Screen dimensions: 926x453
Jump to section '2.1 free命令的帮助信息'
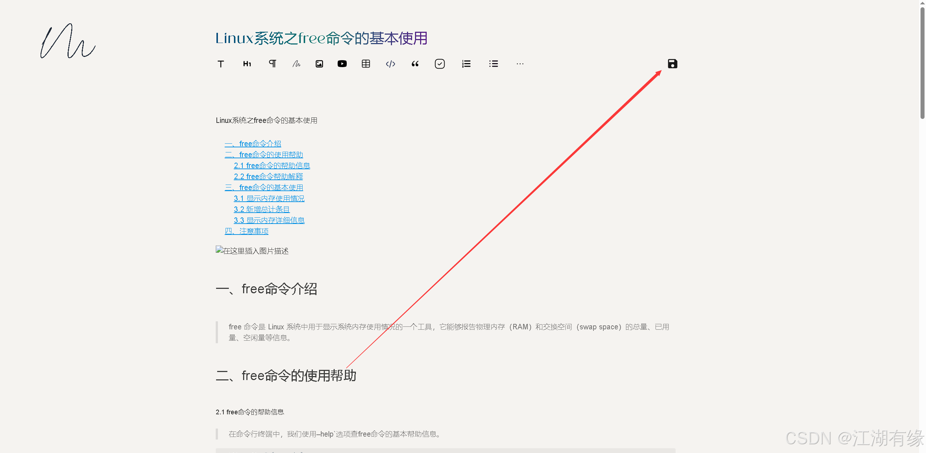pos(272,165)
